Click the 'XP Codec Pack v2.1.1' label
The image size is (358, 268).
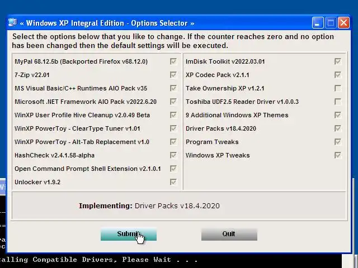click(x=218, y=75)
